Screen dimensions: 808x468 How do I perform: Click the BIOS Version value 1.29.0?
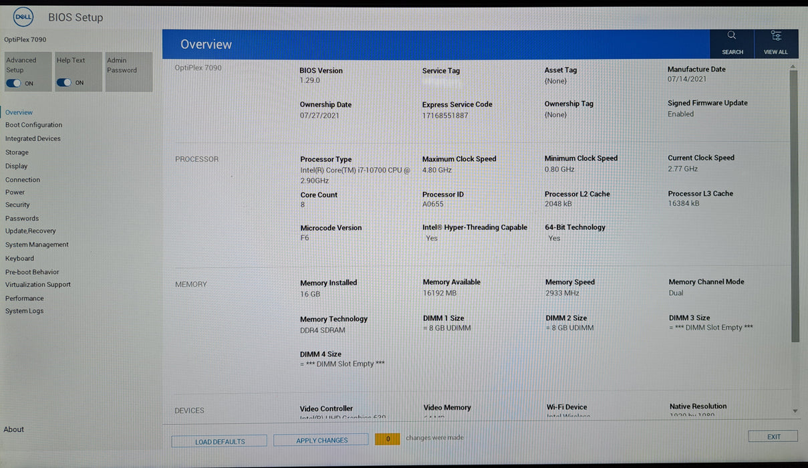310,80
